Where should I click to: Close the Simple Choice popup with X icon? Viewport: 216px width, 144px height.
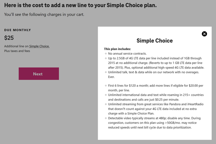[204, 34]
